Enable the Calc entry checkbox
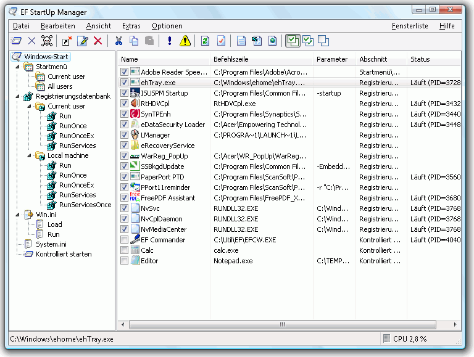Viewport: 474px width, 357px height. pos(125,250)
